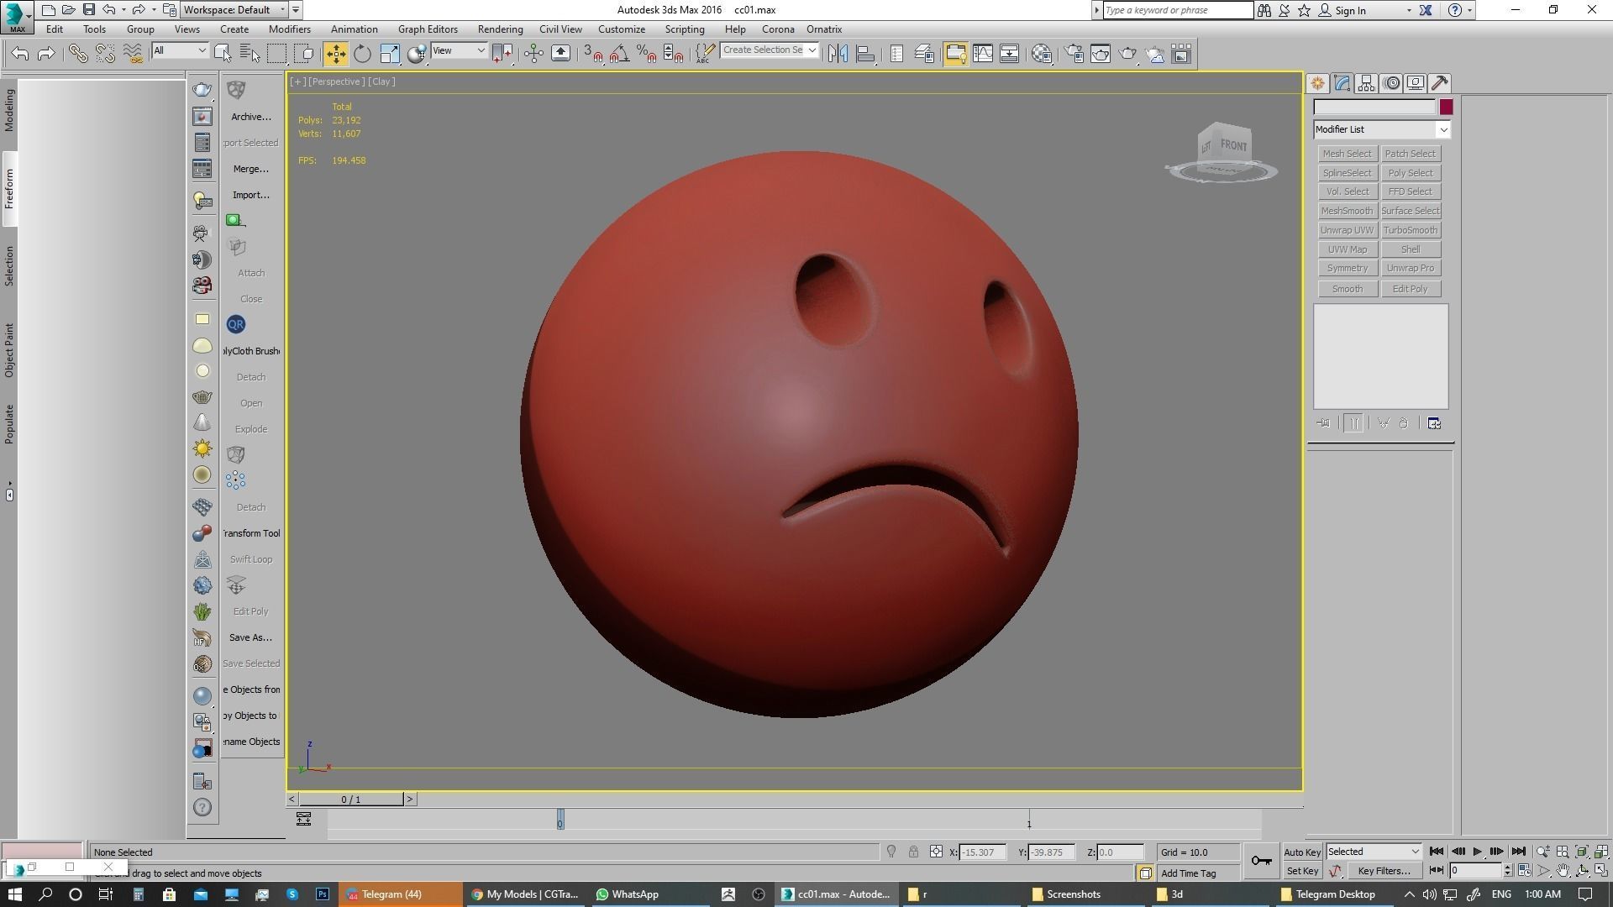Click the viewport [+] menu label
This screenshot has height=907, width=1613.
[x=297, y=81]
